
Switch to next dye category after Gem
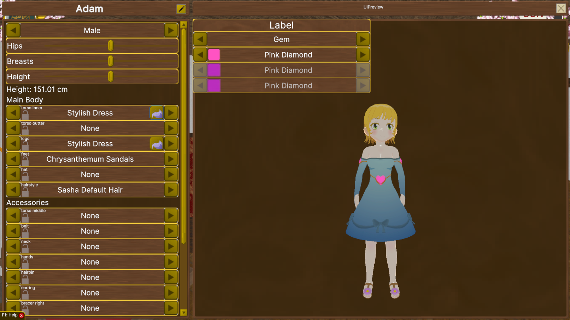click(x=363, y=39)
